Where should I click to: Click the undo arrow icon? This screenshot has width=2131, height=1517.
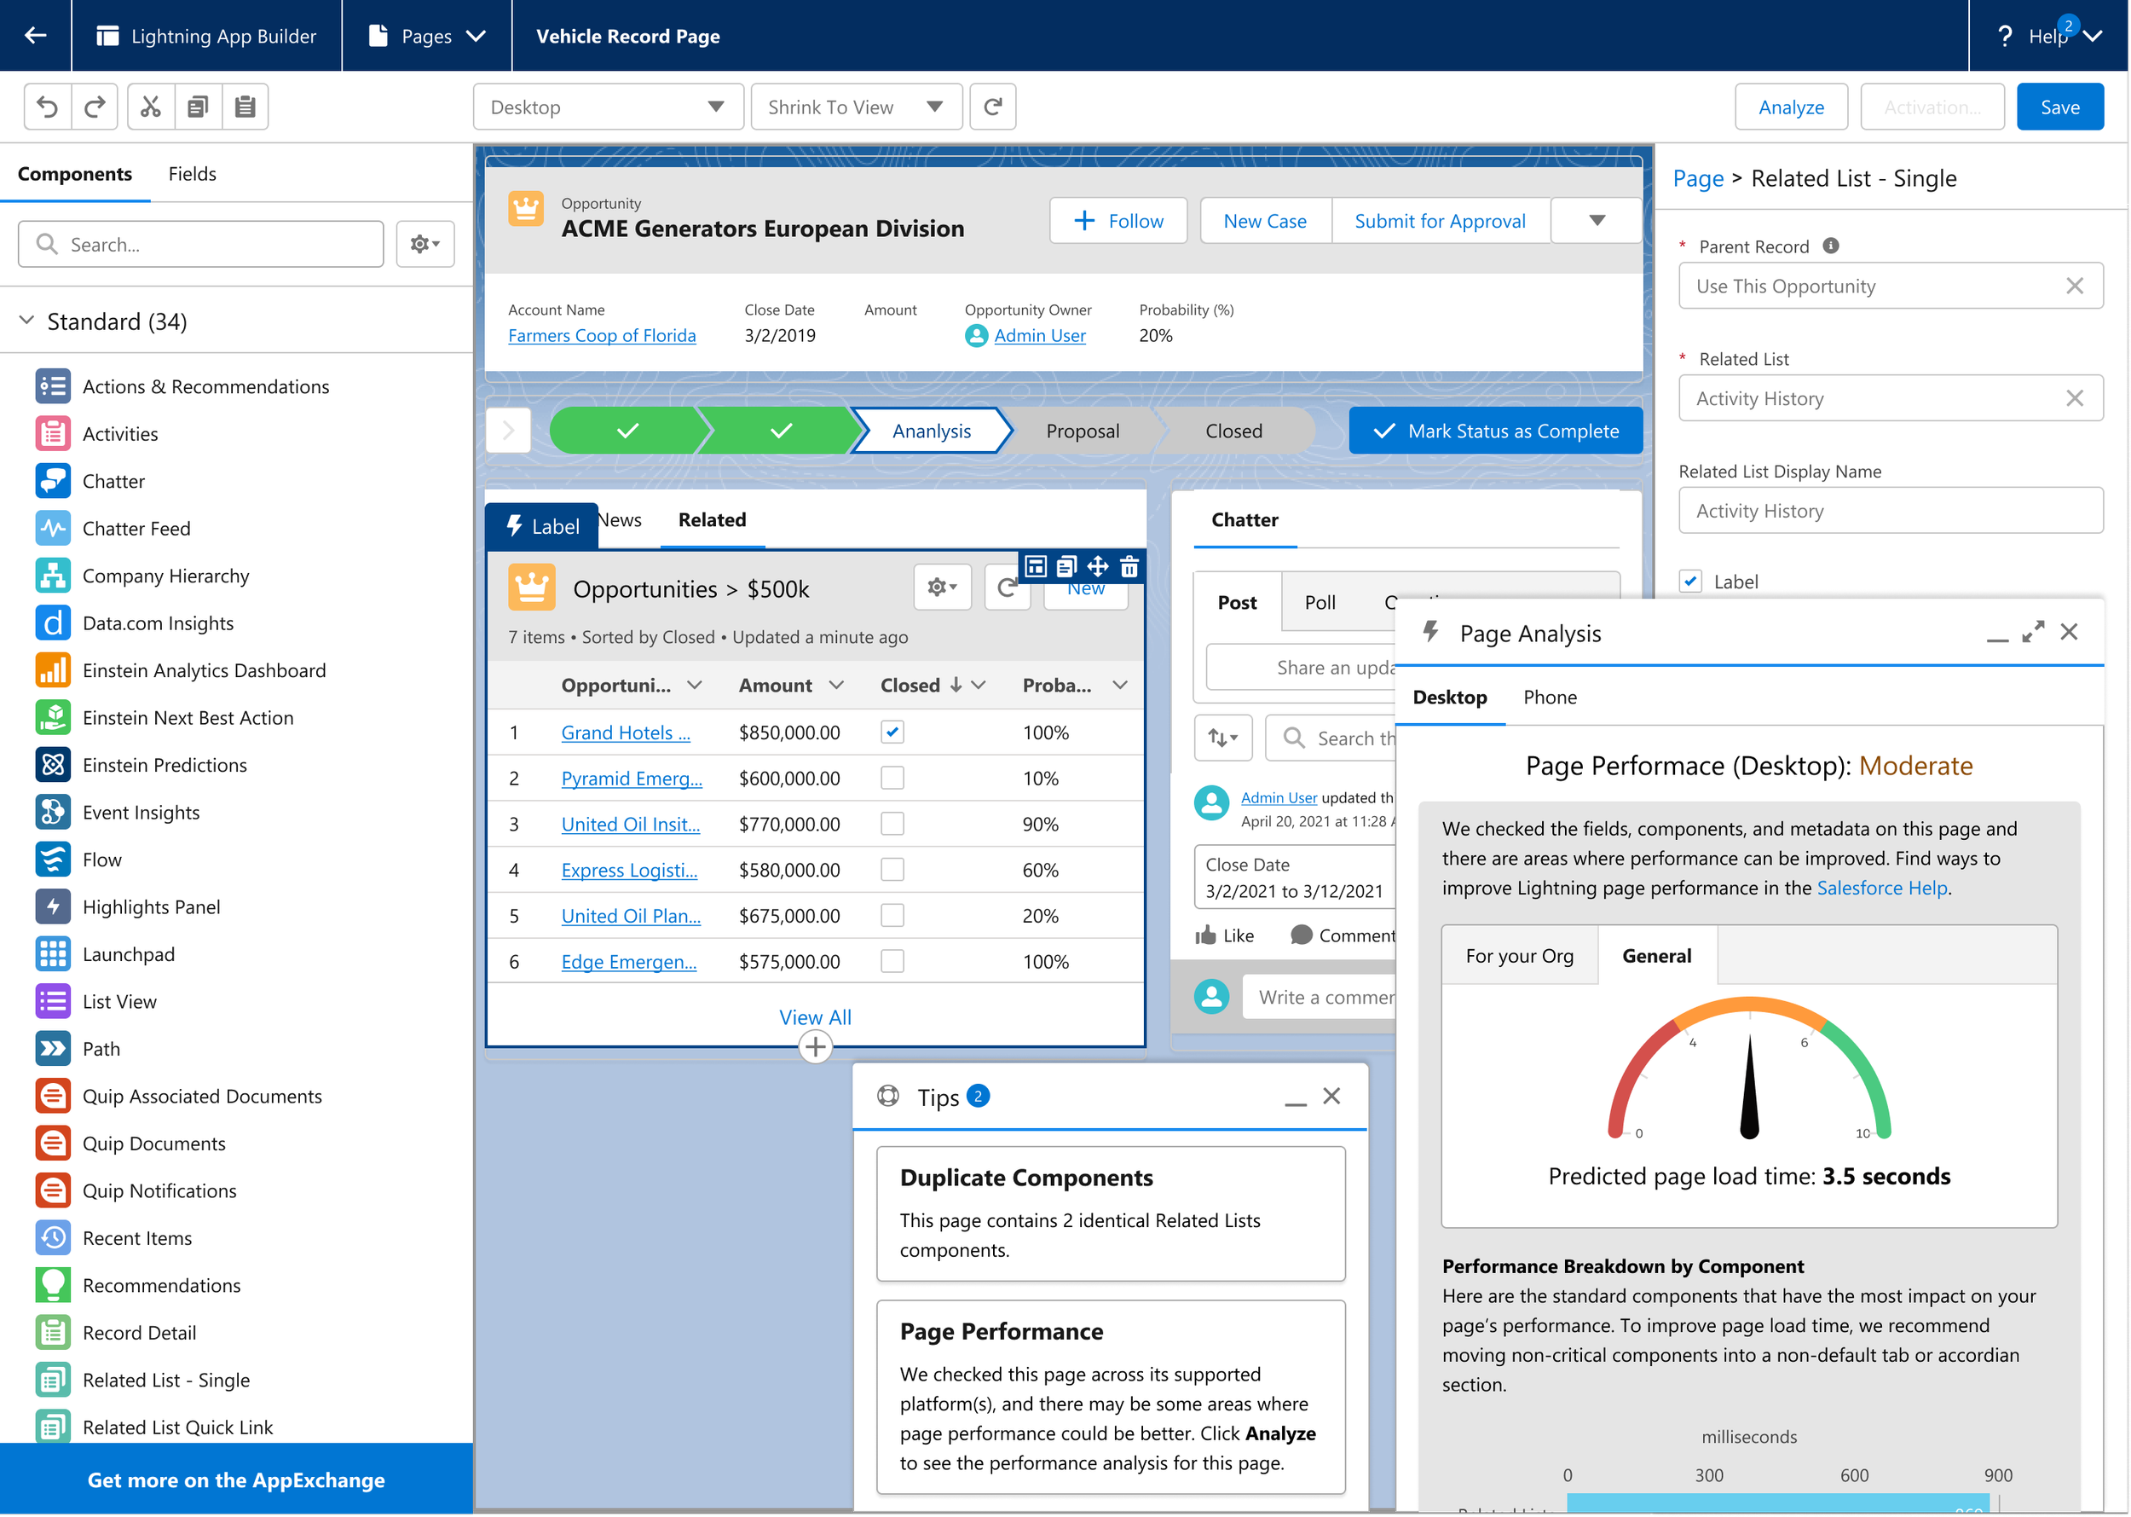tap(48, 107)
